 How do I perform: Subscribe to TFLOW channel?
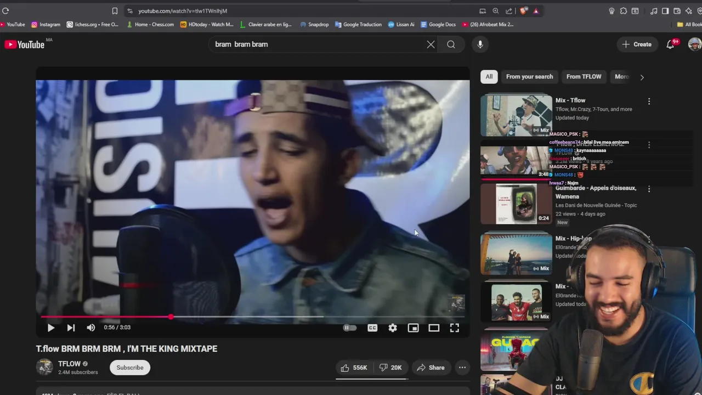coord(130,368)
